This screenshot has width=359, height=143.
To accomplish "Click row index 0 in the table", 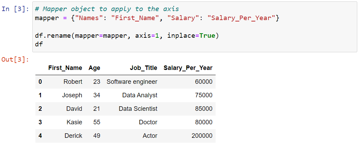I will pos(40,82).
